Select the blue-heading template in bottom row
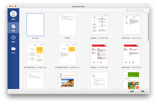Viewport: 157px width, 104px height. point(35,81)
